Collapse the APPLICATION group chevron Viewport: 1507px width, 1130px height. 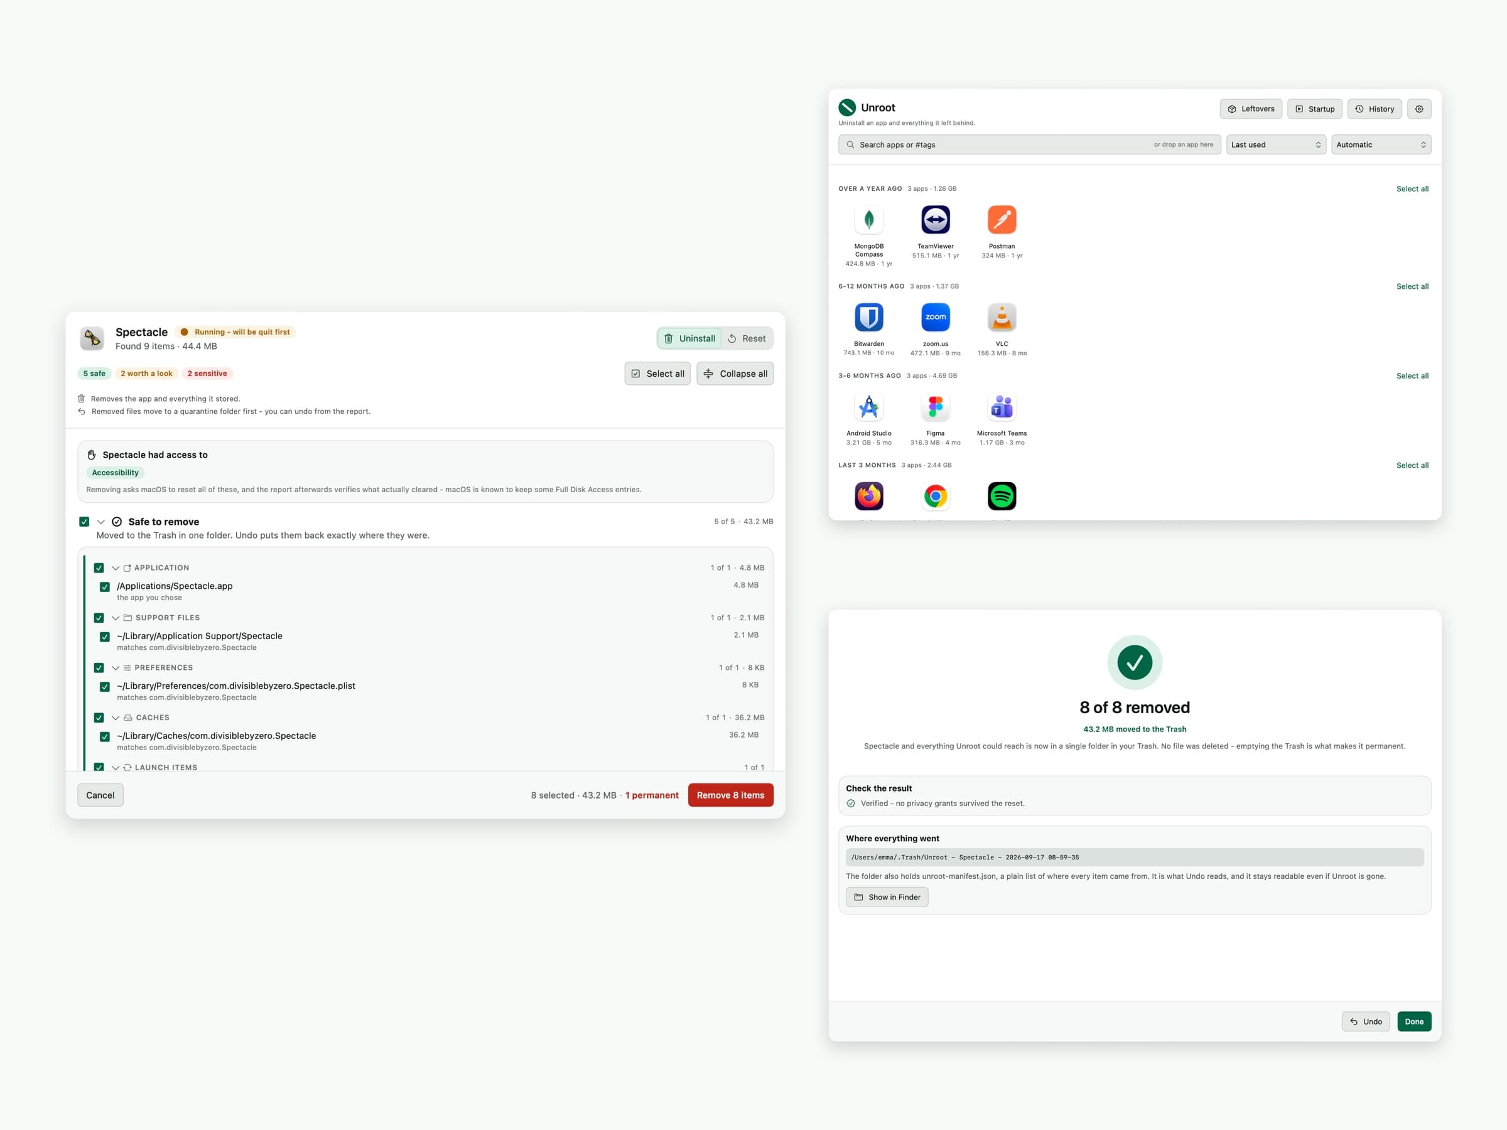(115, 568)
